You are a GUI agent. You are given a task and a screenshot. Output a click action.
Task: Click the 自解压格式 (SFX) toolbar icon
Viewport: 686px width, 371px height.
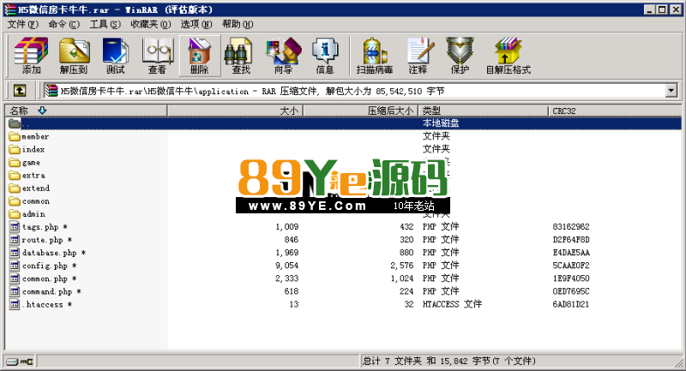pos(508,56)
